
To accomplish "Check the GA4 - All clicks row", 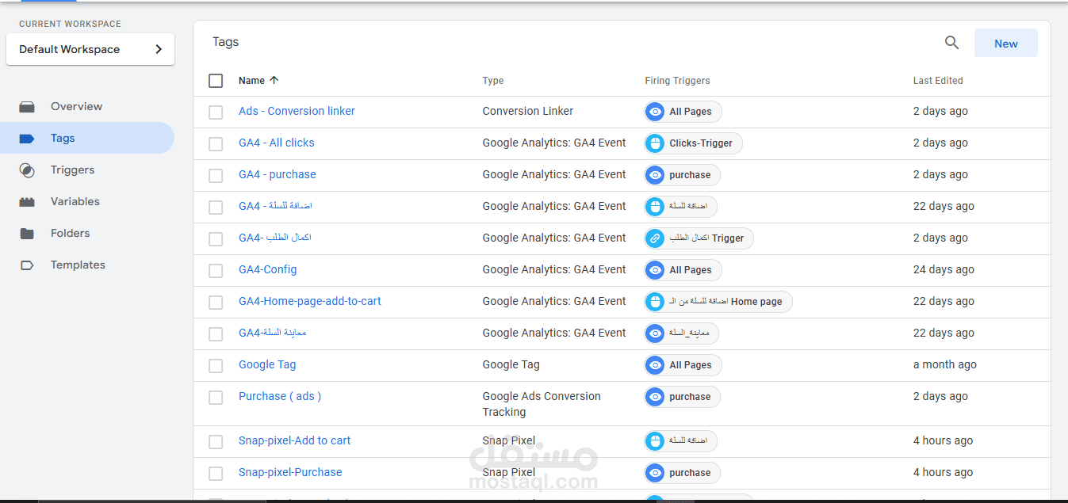I will click(x=216, y=144).
